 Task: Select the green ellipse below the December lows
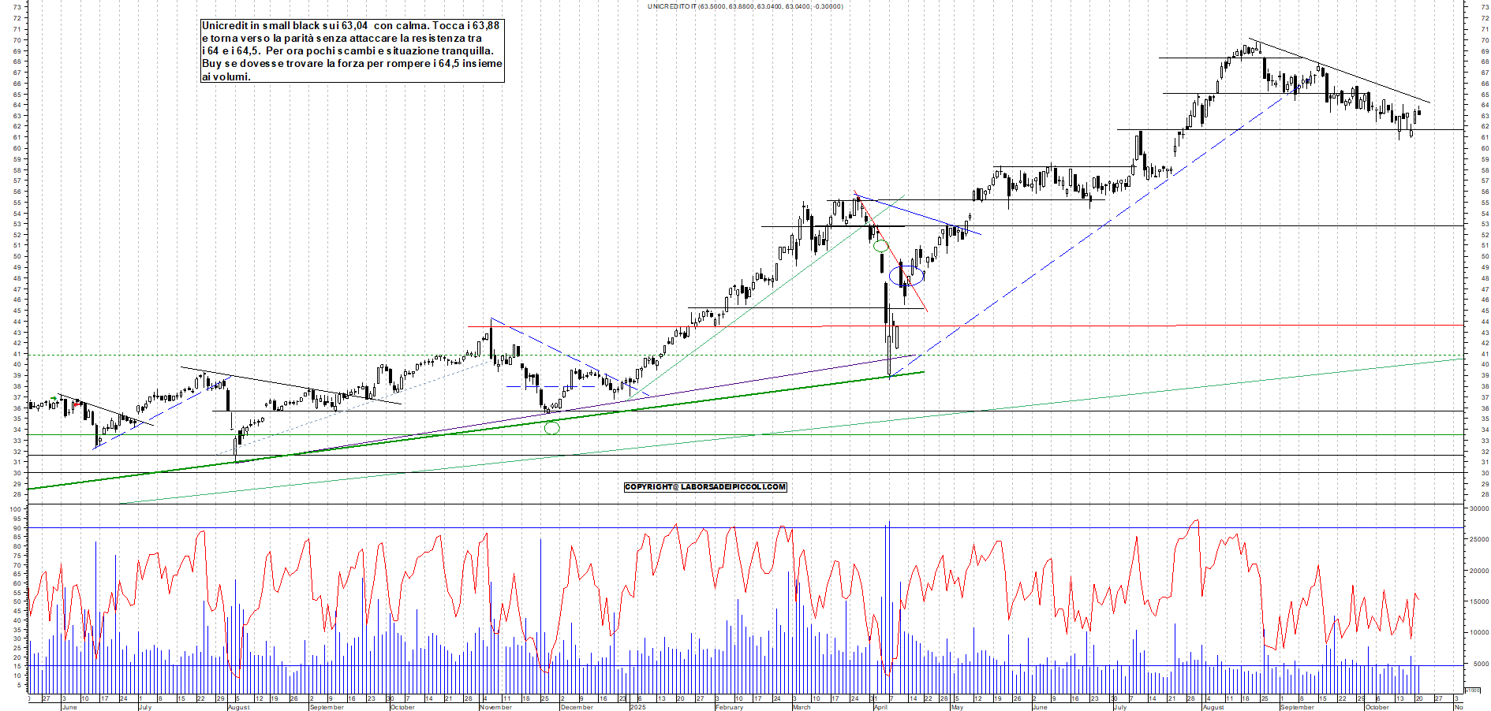point(552,428)
